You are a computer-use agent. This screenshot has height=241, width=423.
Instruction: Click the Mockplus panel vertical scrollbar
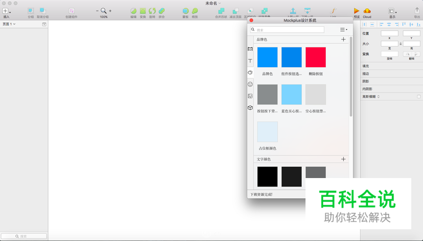pyautogui.click(x=351, y=77)
